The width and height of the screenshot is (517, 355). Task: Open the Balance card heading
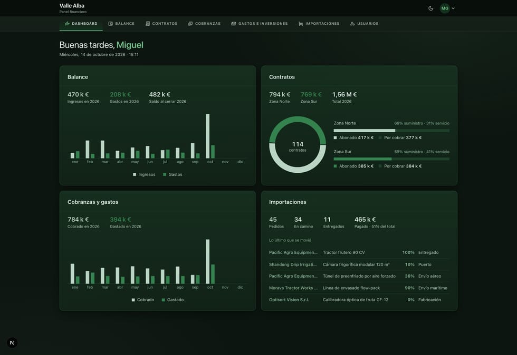(x=78, y=77)
